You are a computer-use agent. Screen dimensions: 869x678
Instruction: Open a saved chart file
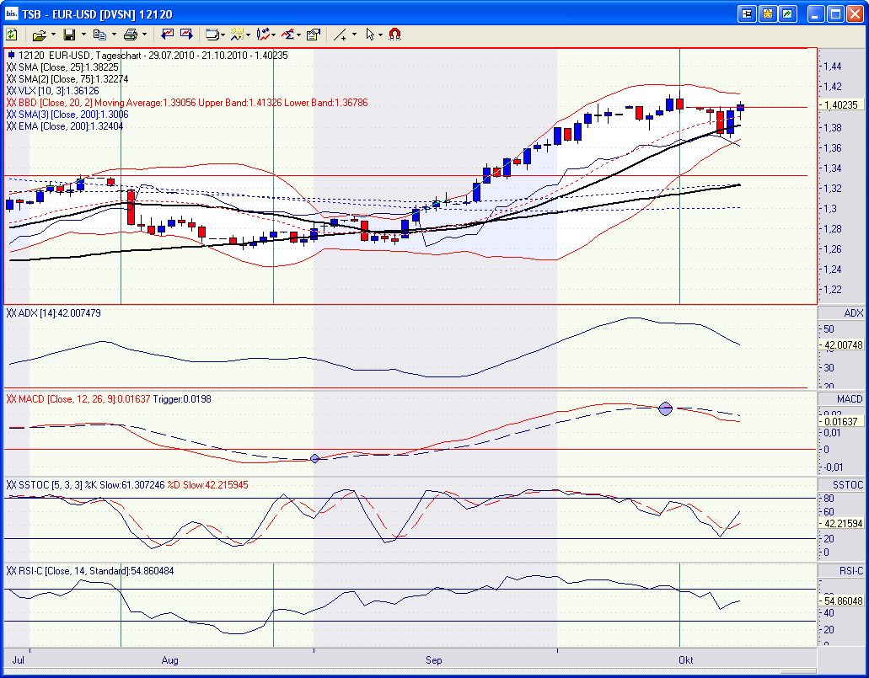[39, 35]
